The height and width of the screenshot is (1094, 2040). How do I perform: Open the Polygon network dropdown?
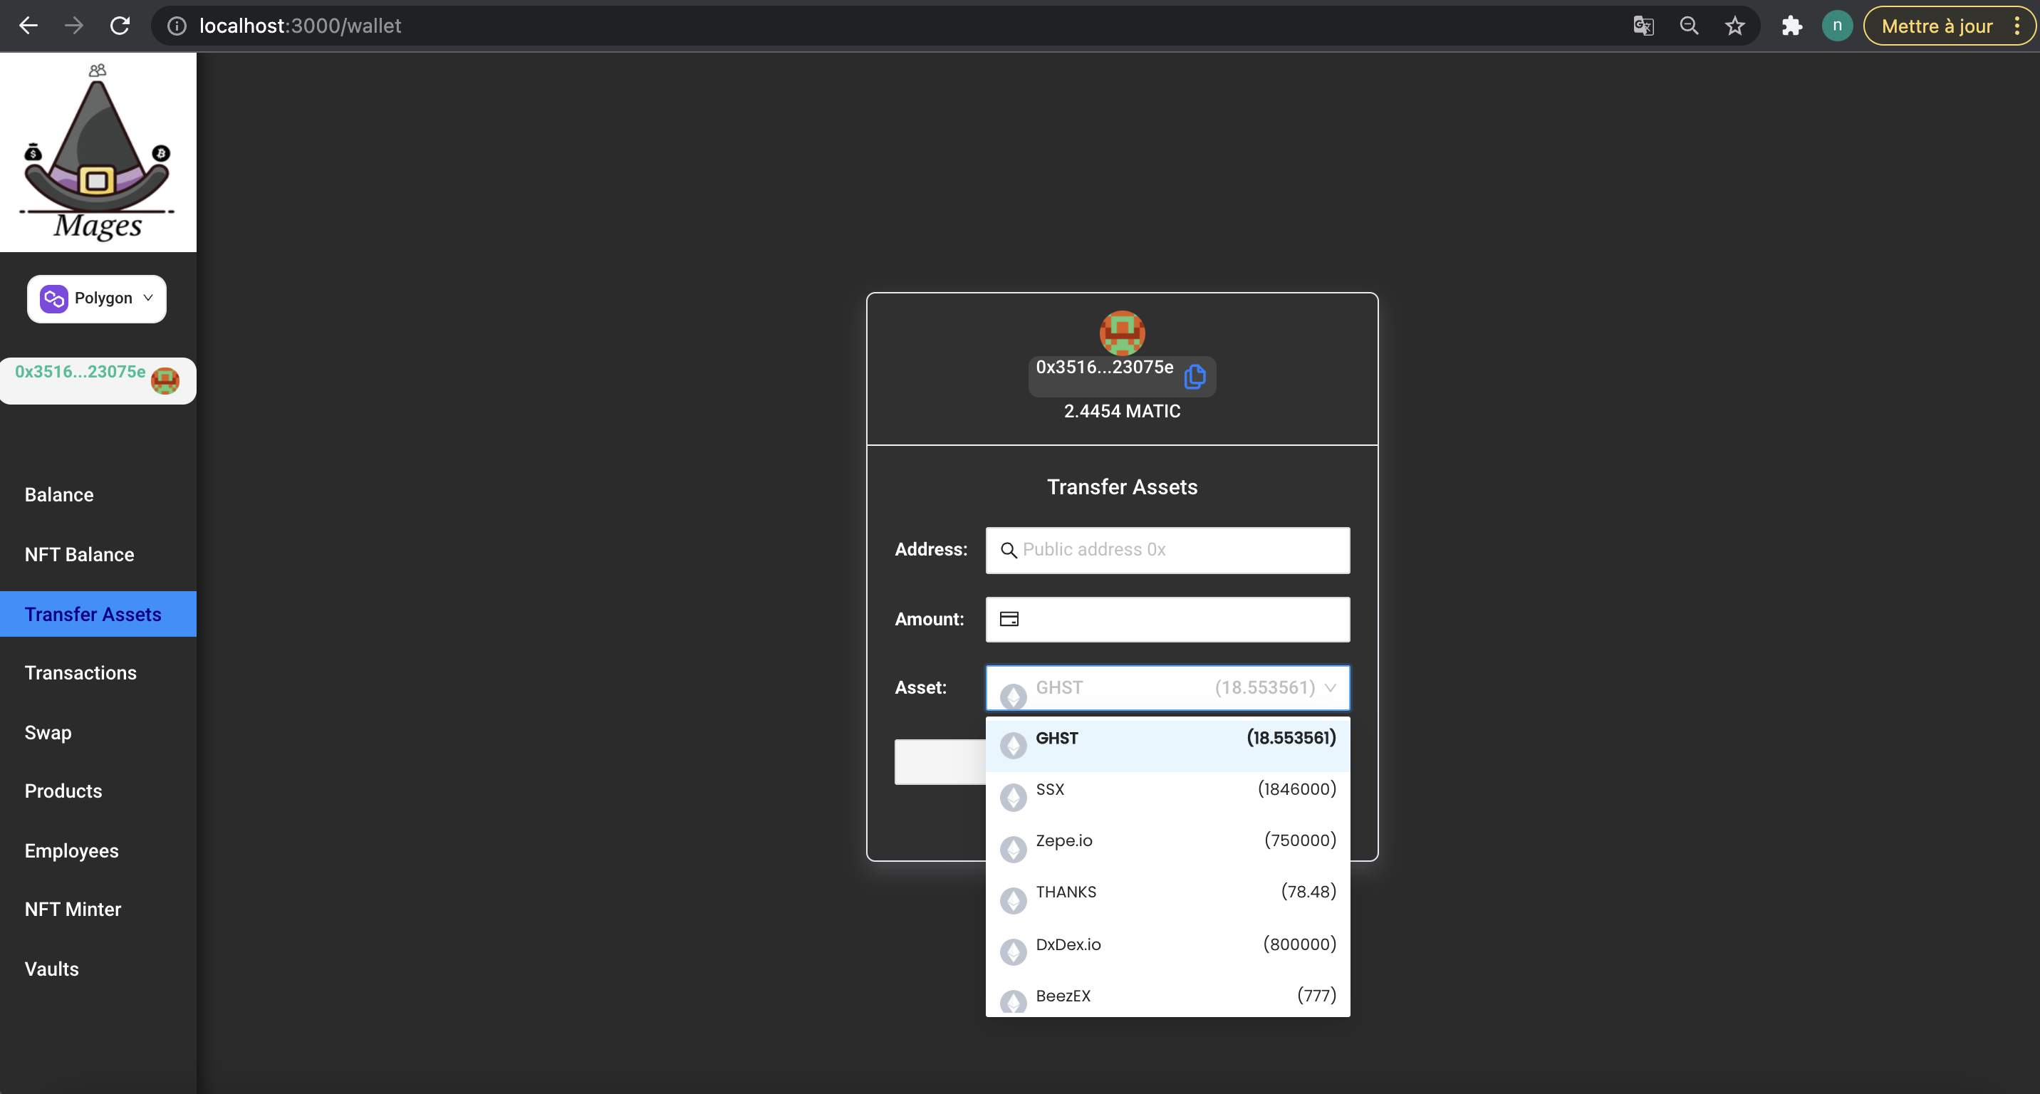[x=97, y=298]
